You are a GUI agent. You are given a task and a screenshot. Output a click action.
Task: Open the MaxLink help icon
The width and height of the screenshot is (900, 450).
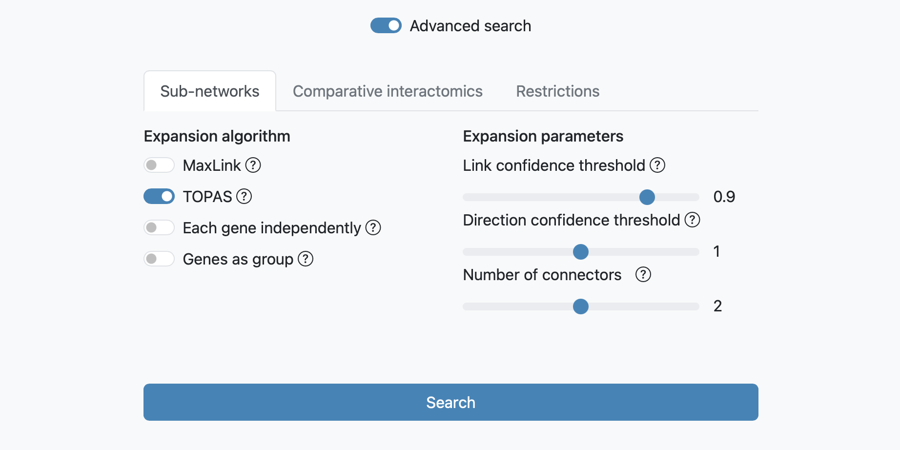(x=253, y=165)
